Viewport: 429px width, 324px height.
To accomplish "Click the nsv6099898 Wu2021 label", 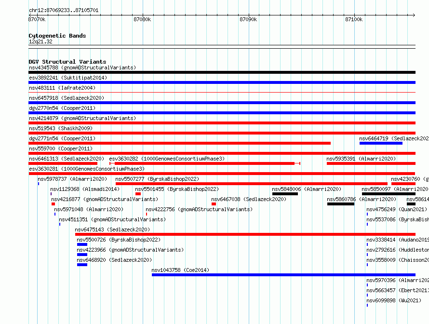I will [x=394, y=300].
